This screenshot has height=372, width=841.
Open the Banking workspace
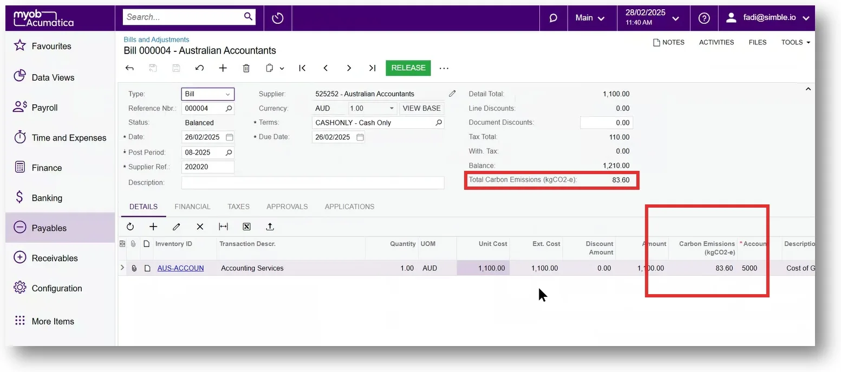[60, 198]
